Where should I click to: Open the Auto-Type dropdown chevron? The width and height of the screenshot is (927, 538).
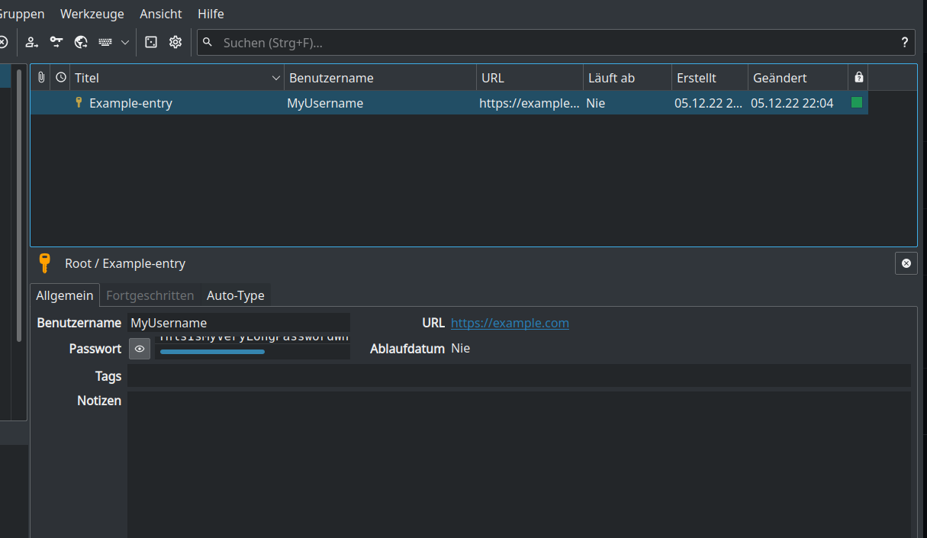click(125, 42)
